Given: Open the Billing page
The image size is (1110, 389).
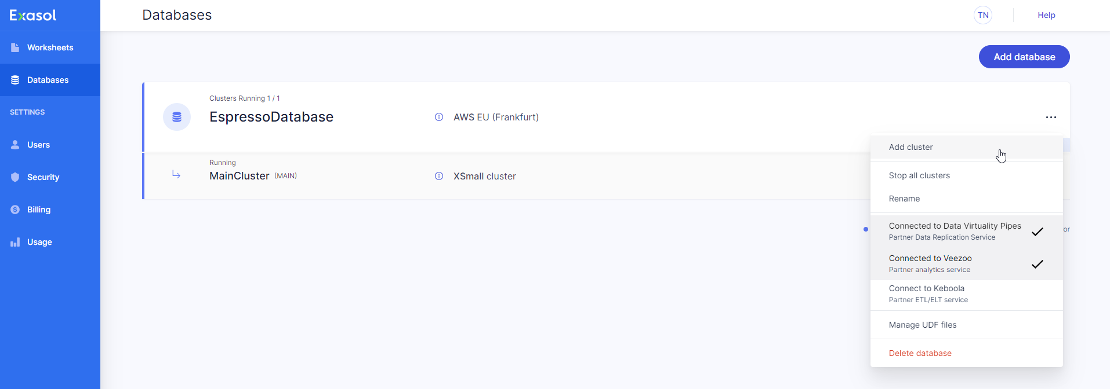Looking at the screenshot, I should click(38, 210).
